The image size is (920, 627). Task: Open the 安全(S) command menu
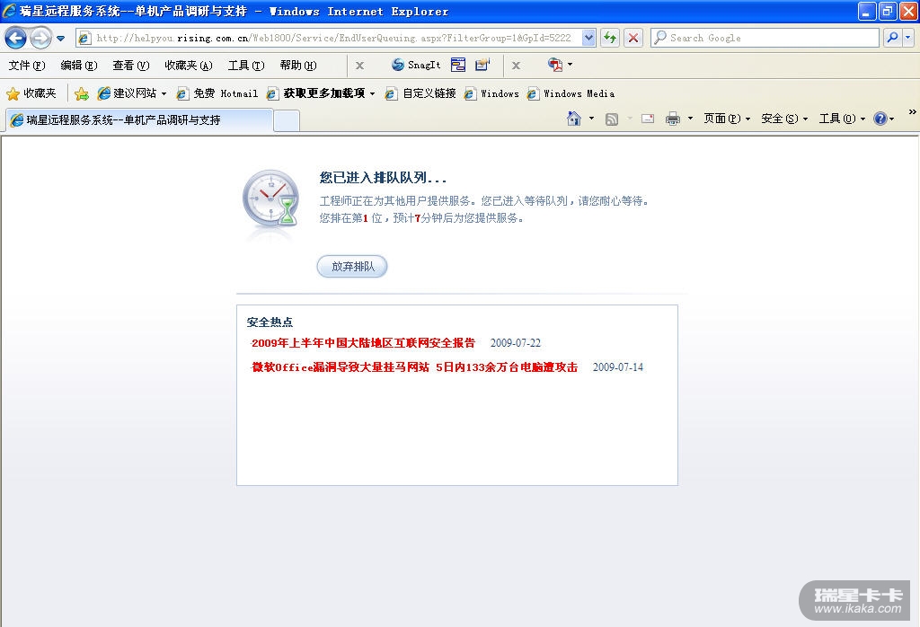(784, 119)
